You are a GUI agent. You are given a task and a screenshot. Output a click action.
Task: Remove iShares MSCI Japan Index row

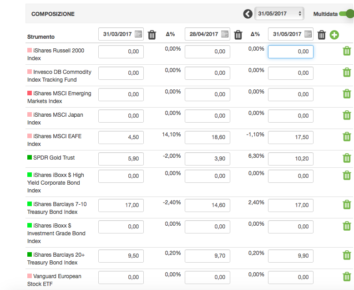(347, 115)
